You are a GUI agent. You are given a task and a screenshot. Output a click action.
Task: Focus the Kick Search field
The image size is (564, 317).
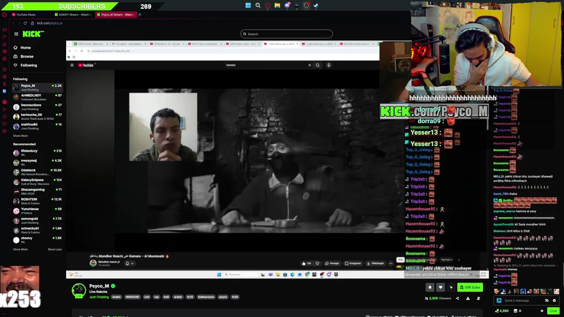pos(286,34)
